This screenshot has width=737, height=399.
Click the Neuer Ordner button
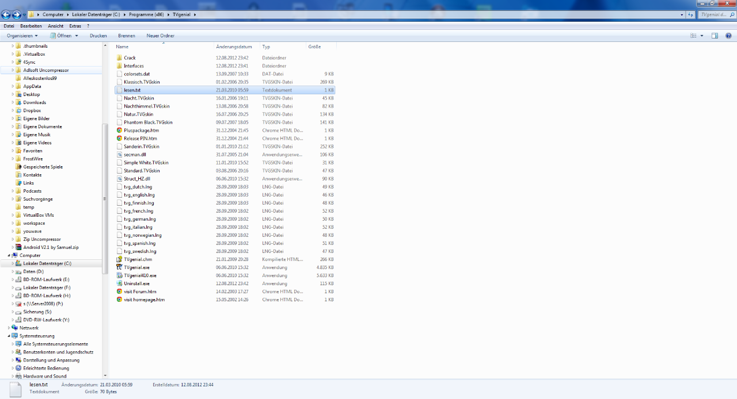160,36
